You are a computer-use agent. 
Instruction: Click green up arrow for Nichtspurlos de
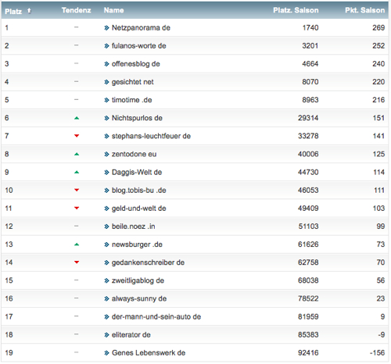pyautogui.click(x=77, y=118)
